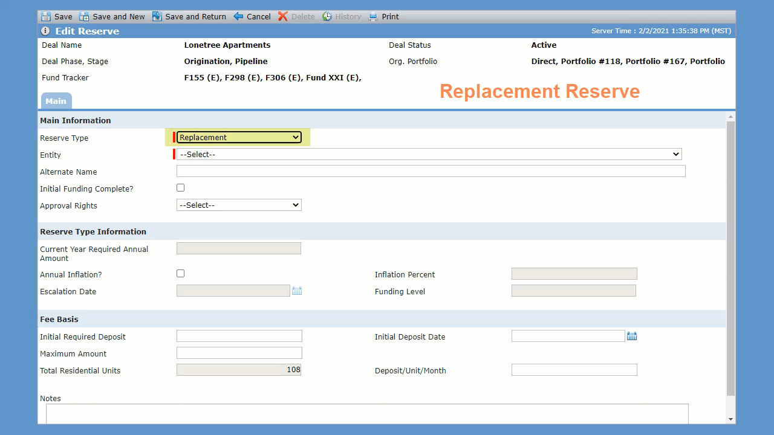Viewport: 774px width, 435px height.
Task: Click the Reserve Type Information header
Action: (93, 231)
